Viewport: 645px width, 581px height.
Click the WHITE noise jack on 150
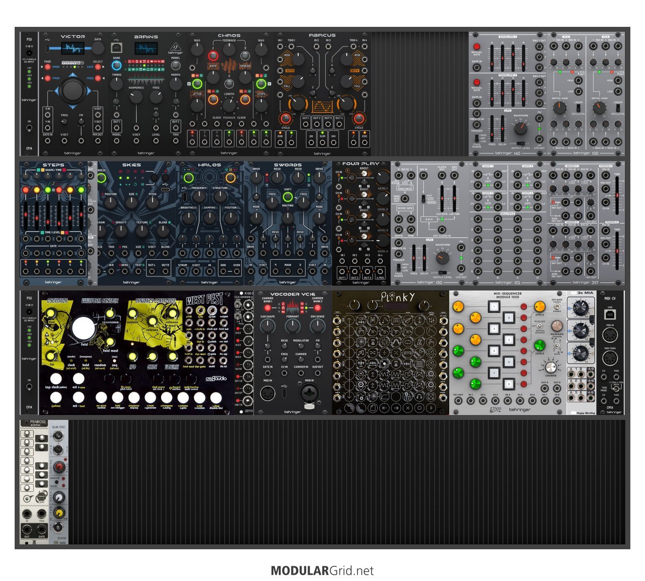pyautogui.click(x=398, y=229)
